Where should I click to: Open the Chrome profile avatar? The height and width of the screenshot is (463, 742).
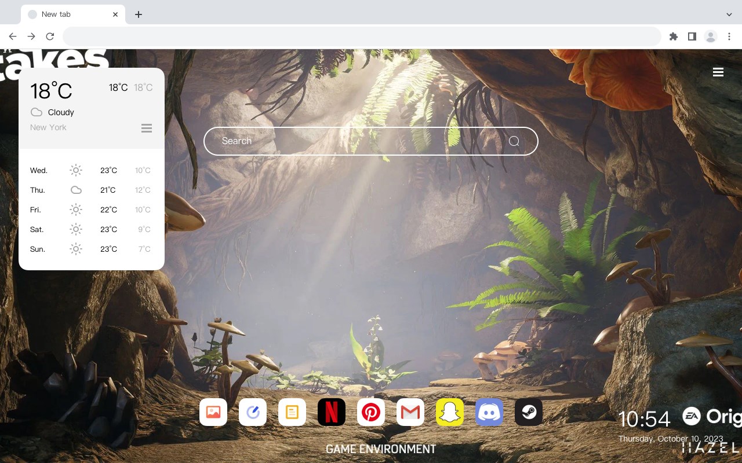tap(711, 36)
